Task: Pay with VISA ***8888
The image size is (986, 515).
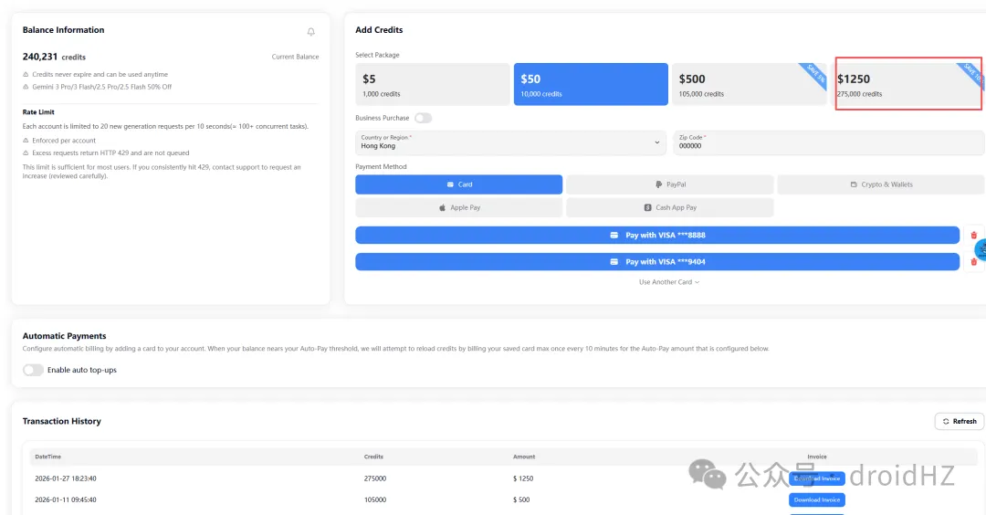Action: pos(657,236)
